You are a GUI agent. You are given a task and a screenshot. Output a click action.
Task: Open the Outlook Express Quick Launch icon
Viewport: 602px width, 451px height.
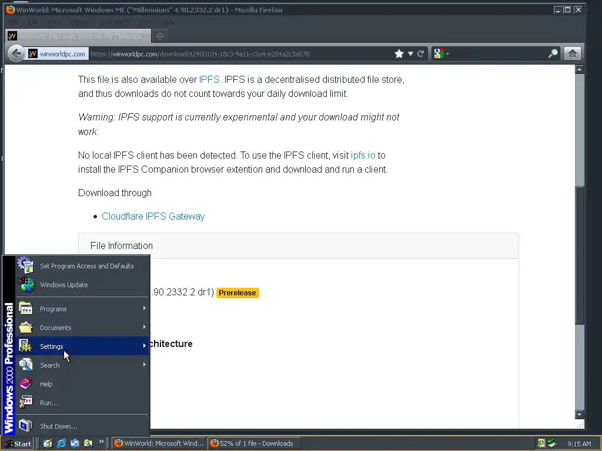[x=75, y=444]
